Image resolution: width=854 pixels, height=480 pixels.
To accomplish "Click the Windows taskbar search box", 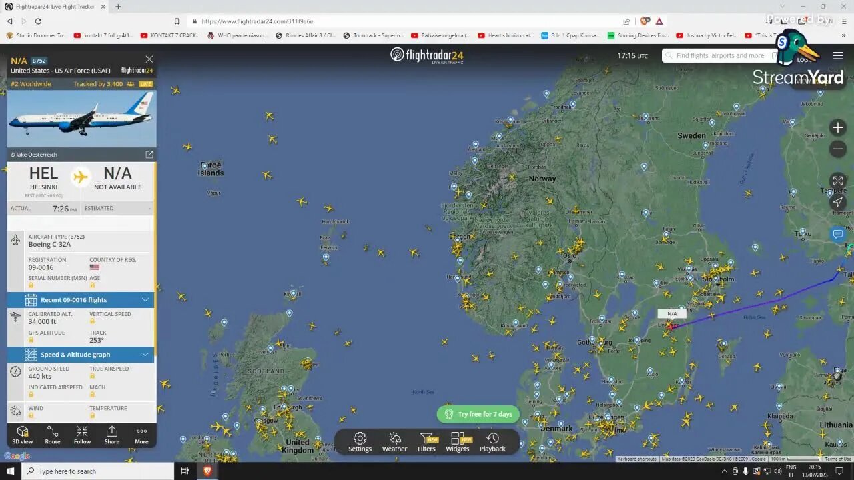I will point(97,471).
